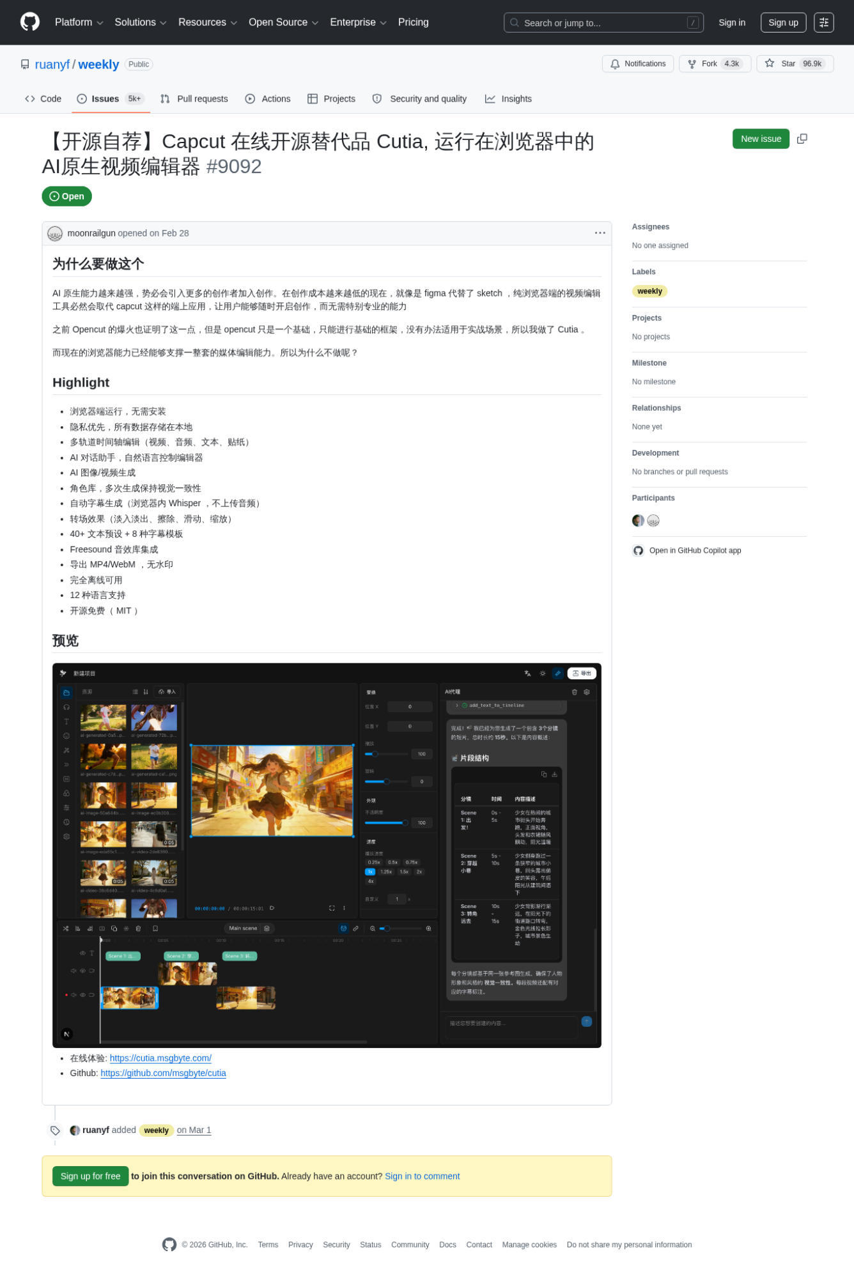Viewport: 854px width, 1278px height.
Task: Click Do not share my personal information
Action: click(629, 1245)
